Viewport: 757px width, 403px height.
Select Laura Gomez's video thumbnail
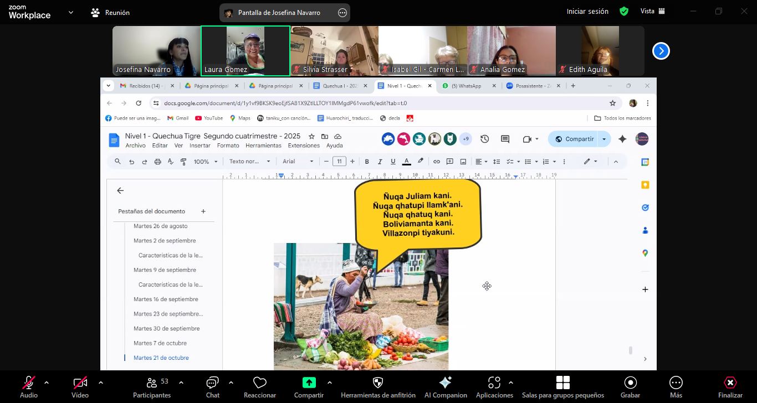[x=245, y=50]
